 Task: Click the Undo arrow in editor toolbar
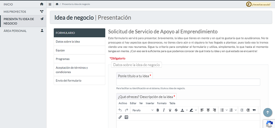pos(120,110)
